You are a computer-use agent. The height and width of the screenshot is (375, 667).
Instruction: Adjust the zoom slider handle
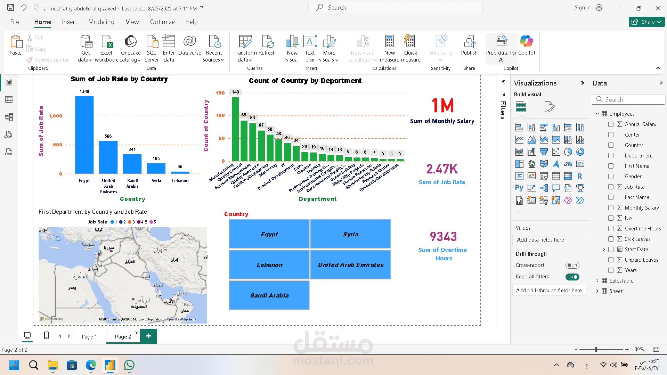click(596, 349)
